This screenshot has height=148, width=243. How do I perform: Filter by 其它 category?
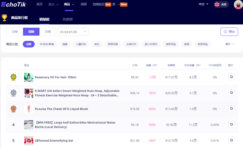tap(97, 44)
